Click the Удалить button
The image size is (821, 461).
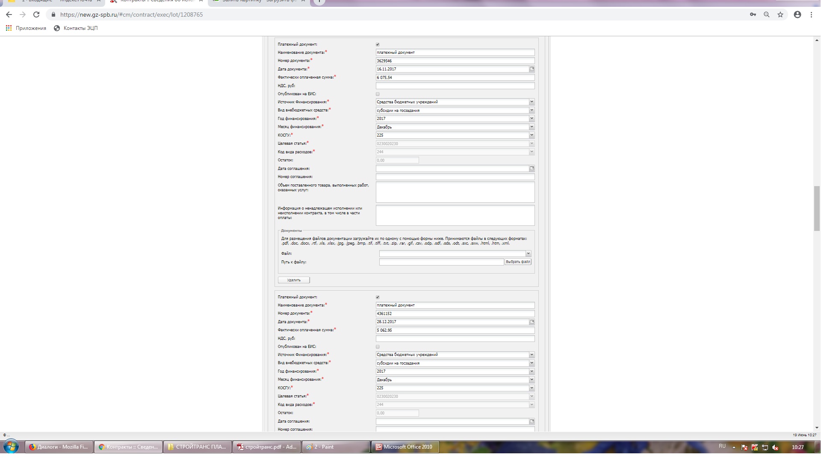(294, 280)
